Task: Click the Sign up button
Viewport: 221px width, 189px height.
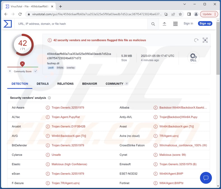Action: (205, 23)
